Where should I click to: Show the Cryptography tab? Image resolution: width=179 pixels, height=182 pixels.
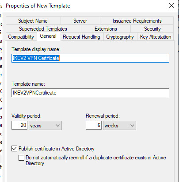tap(120, 37)
